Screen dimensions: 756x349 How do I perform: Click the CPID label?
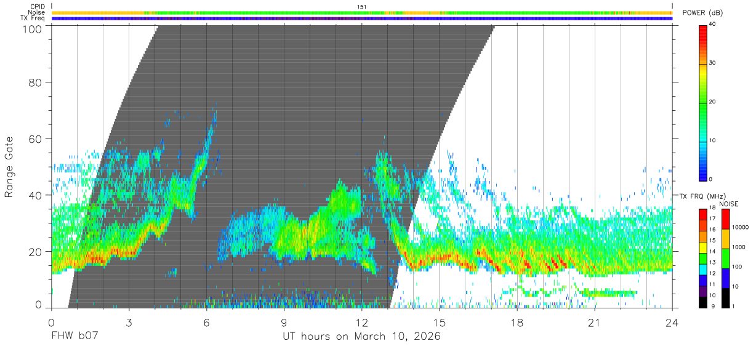(38, 7)
